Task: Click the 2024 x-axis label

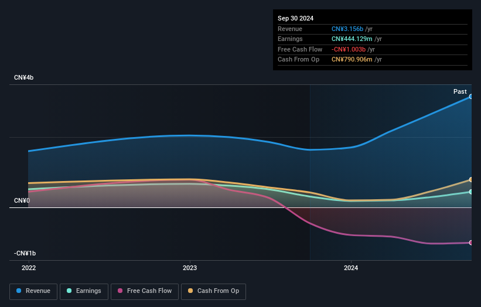Action: pos(351,268)
